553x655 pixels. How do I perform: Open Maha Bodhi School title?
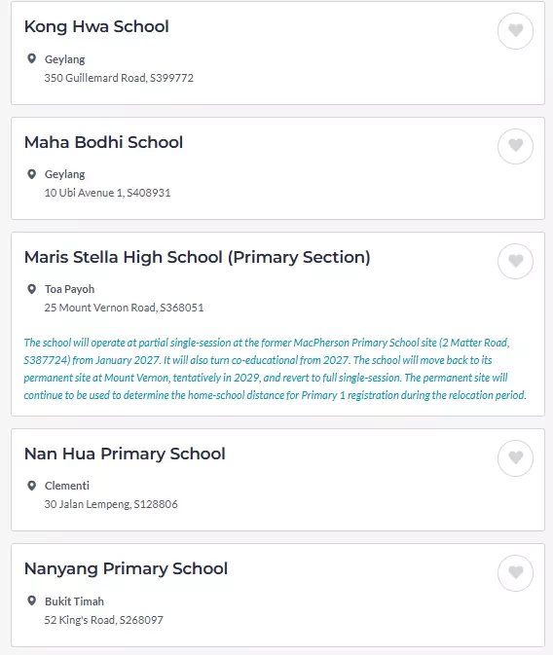[x=103, y=142]
